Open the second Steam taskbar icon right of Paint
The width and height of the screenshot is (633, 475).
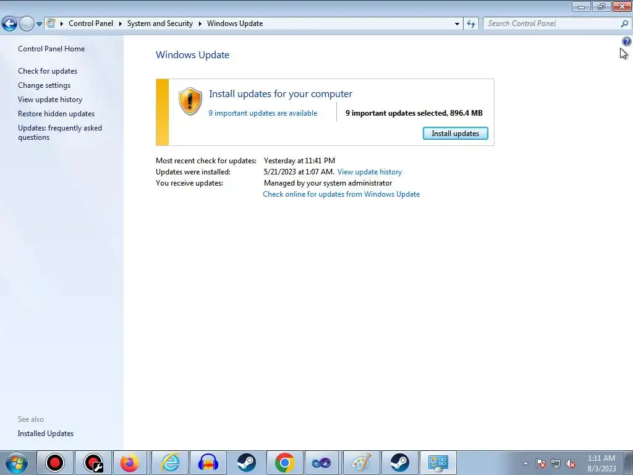pyautogui.click(x=400, y=463)
